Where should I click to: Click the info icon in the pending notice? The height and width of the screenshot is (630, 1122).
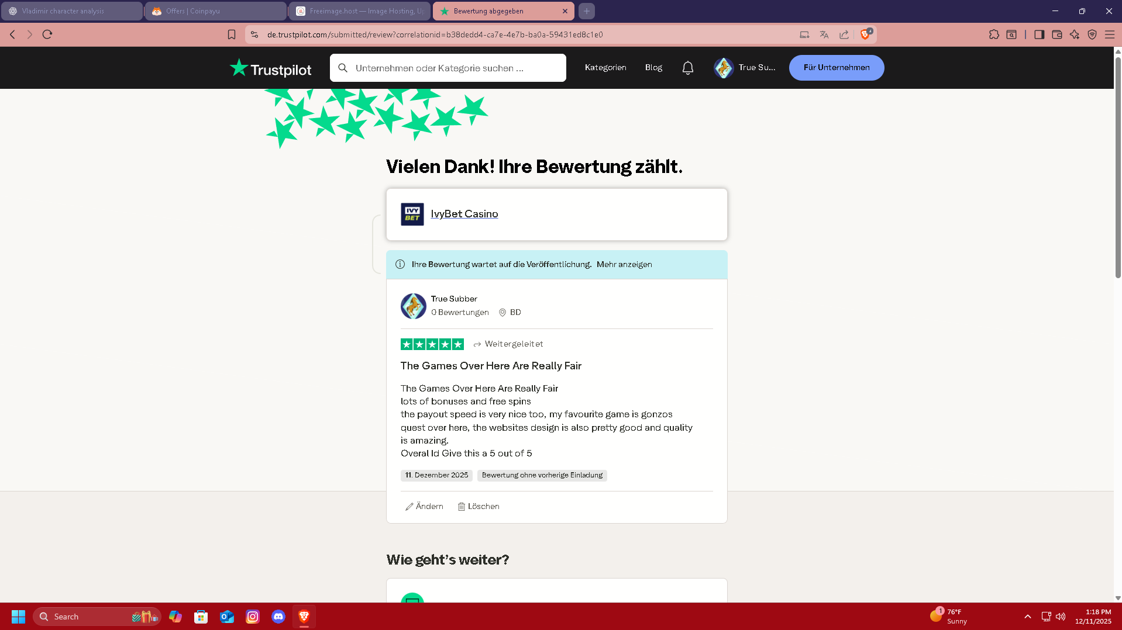tap(400, 264)
